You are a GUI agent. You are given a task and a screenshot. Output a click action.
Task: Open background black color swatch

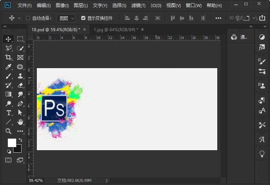(19, 150)
